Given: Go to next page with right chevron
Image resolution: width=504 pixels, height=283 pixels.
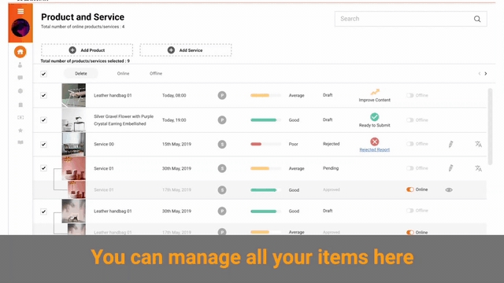Looking at the screenshot, I should tap(486, 73).
